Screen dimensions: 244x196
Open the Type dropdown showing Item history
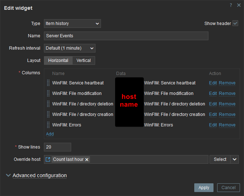coord(72,24)
